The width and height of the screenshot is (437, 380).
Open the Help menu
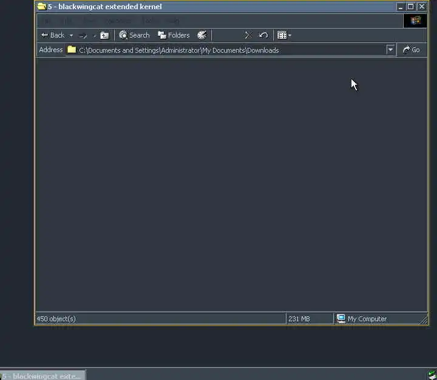[x=173, y=21]
